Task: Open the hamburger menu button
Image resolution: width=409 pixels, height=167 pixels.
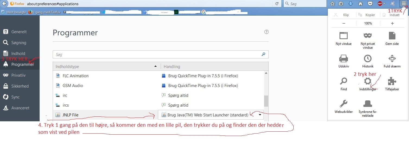Action: coord(403,4)
